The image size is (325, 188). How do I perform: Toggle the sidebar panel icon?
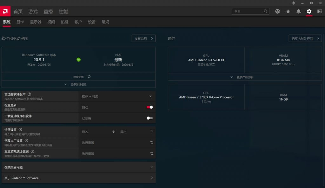pyautogui.click(x=320, y=11)
